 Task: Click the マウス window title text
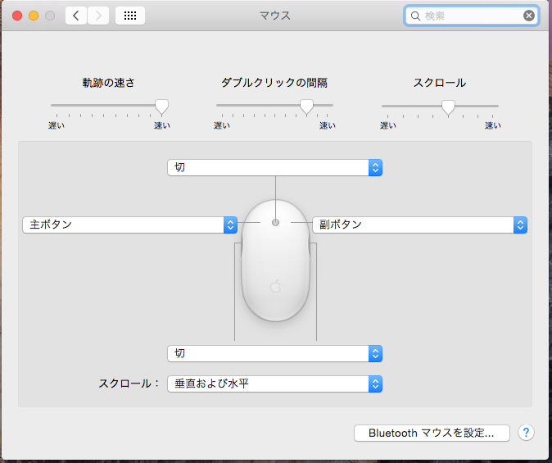[275, 16]
